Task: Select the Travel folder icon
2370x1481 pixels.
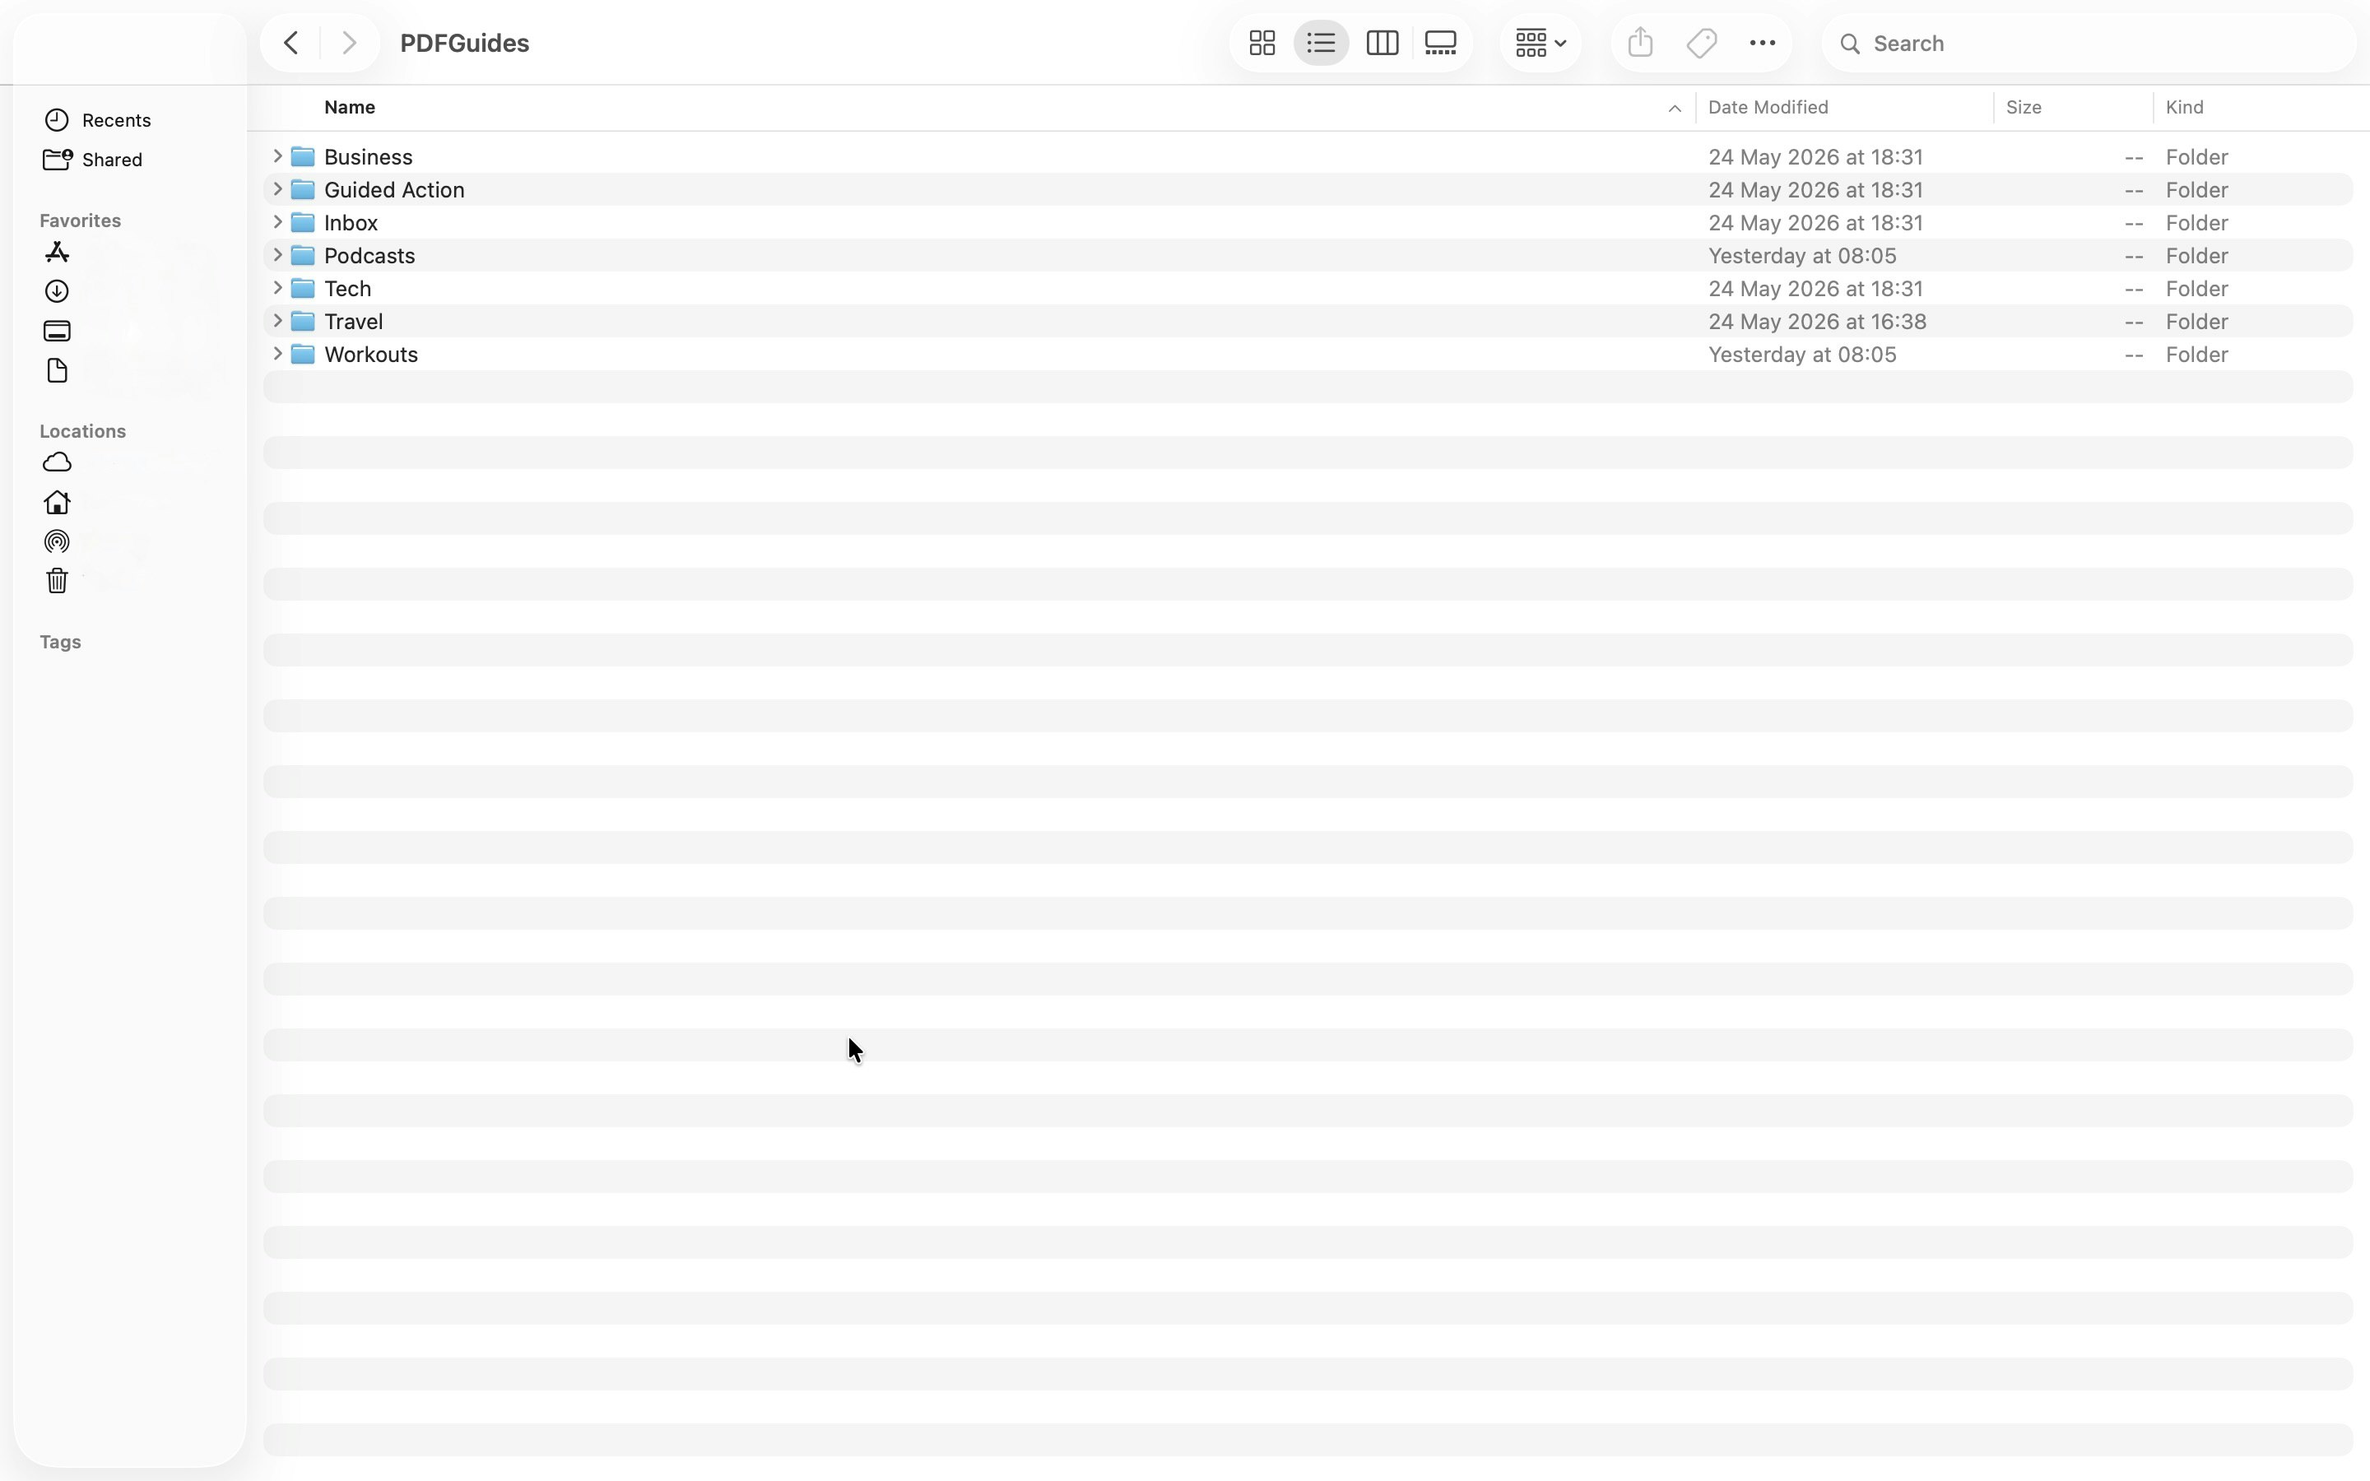Action: pyautogui.click(x=304, y=321)
